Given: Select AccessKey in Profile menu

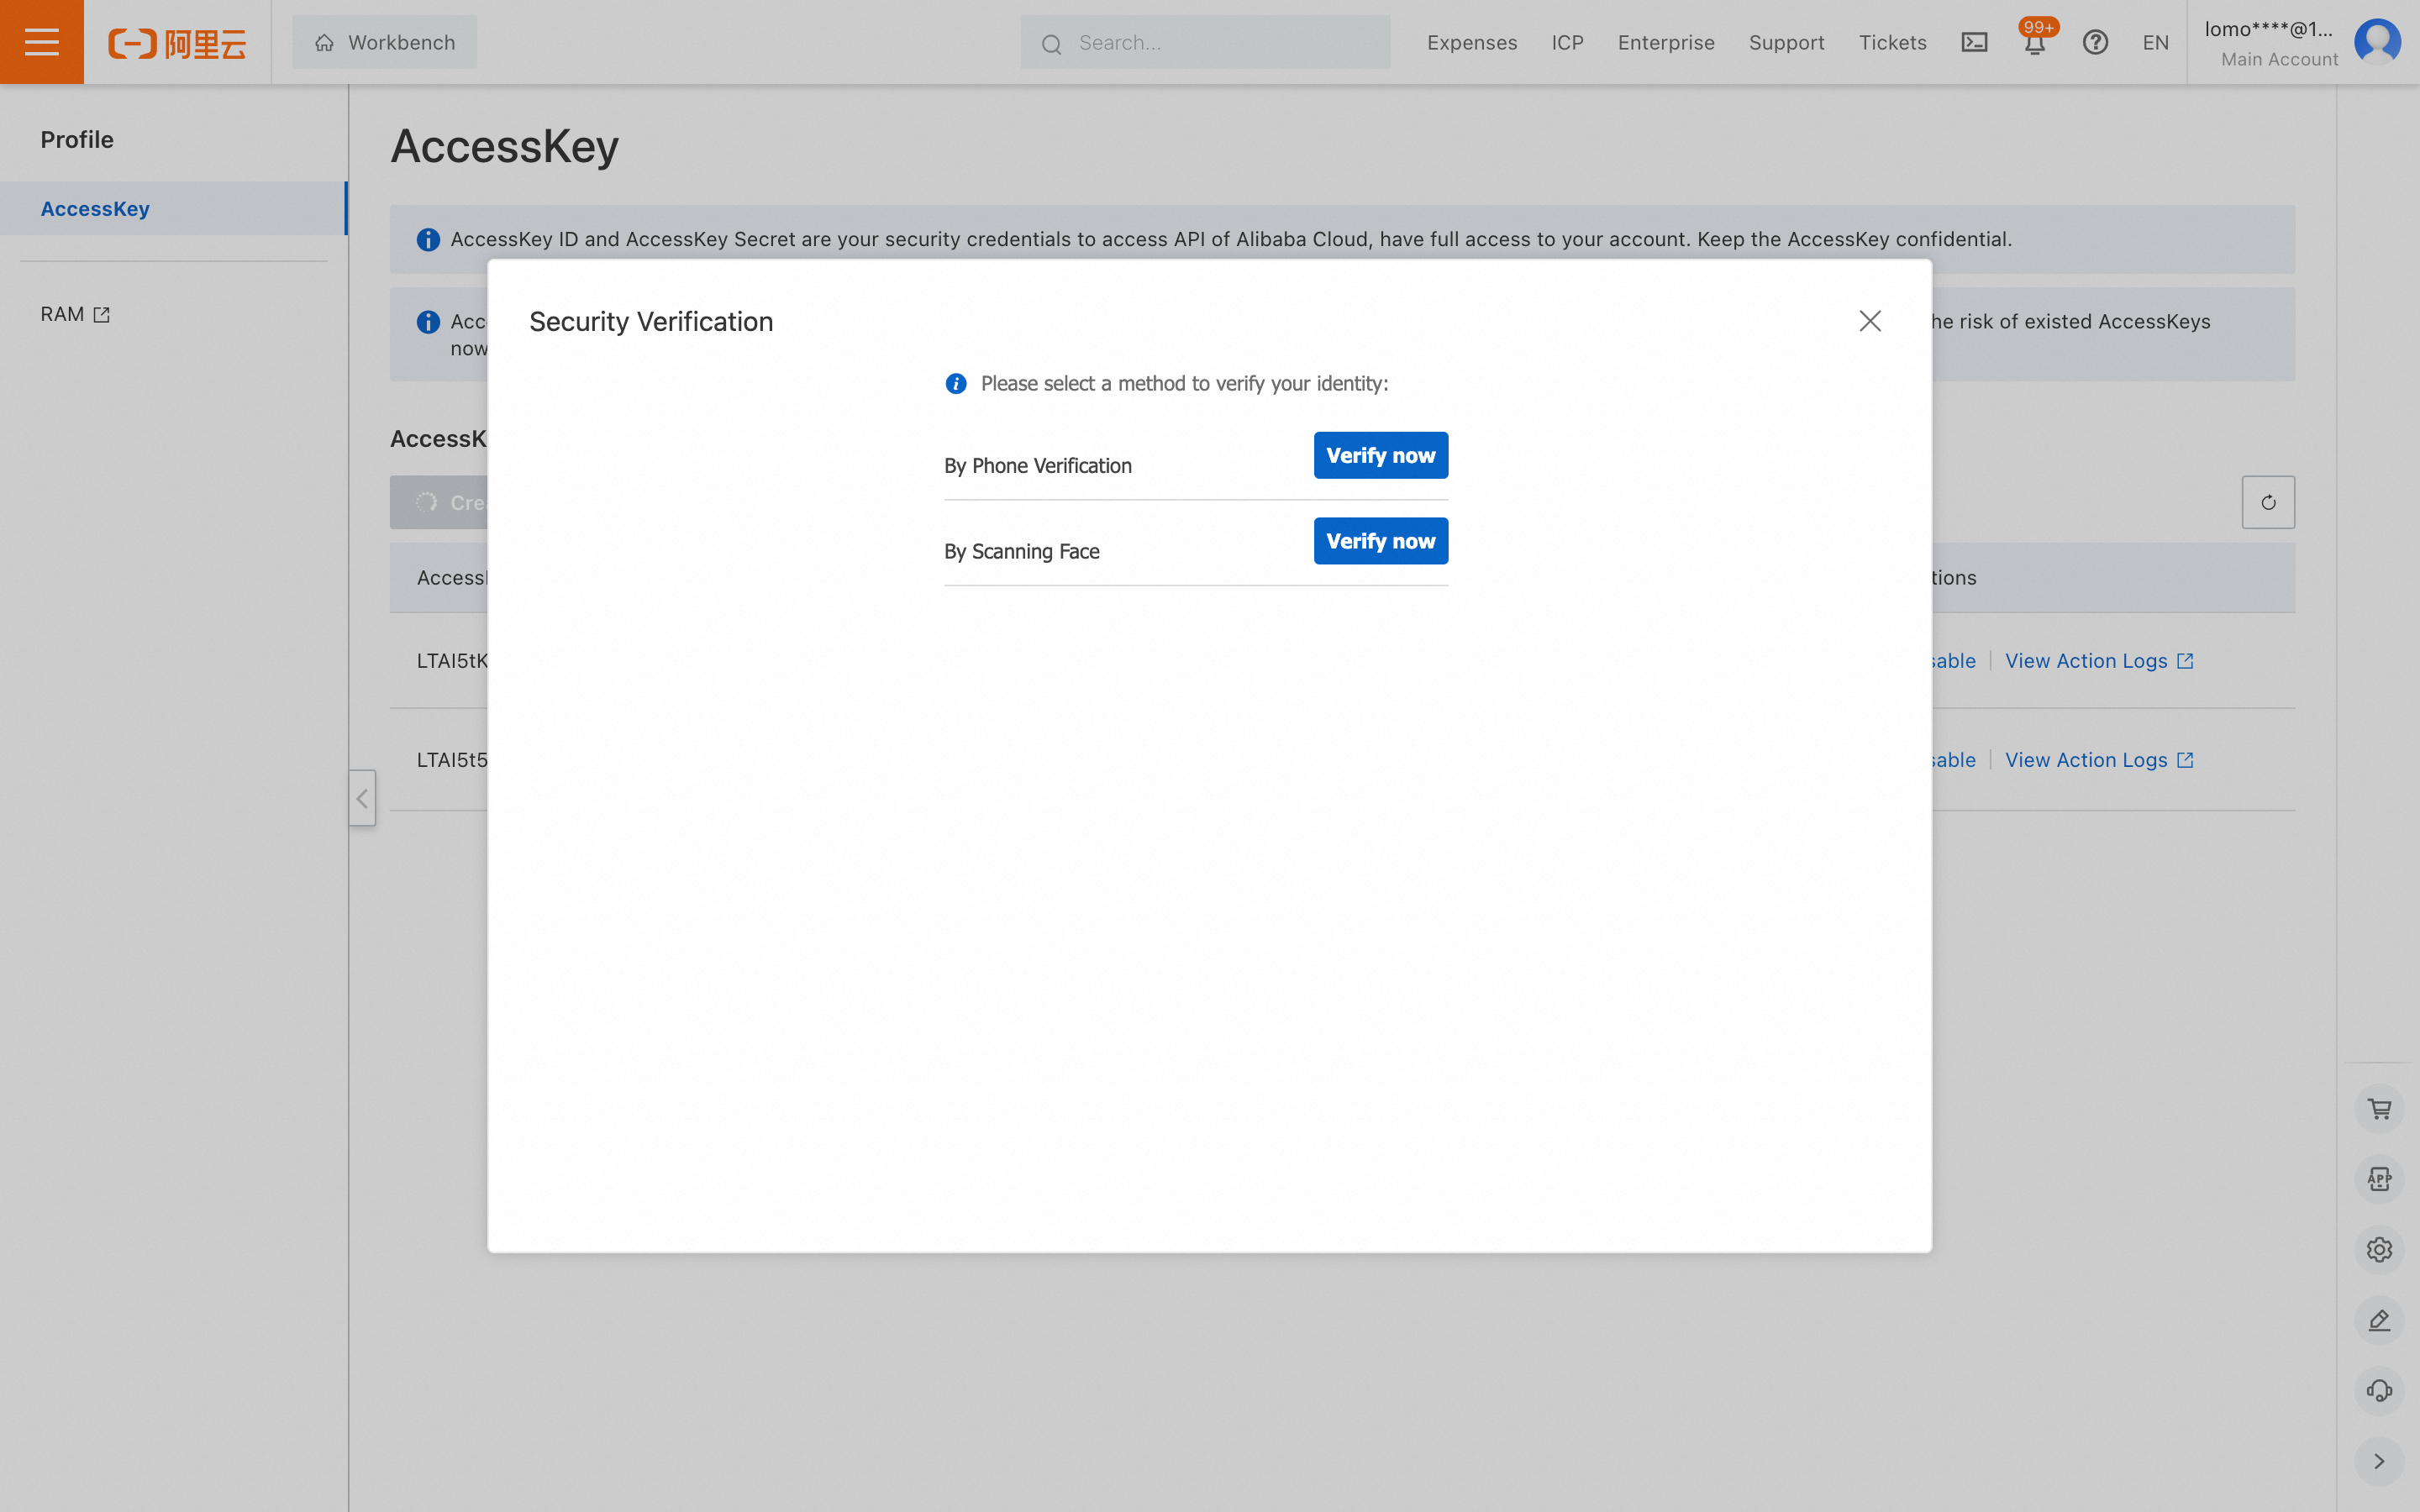Looking at the screenshot, I should [95, 209].
